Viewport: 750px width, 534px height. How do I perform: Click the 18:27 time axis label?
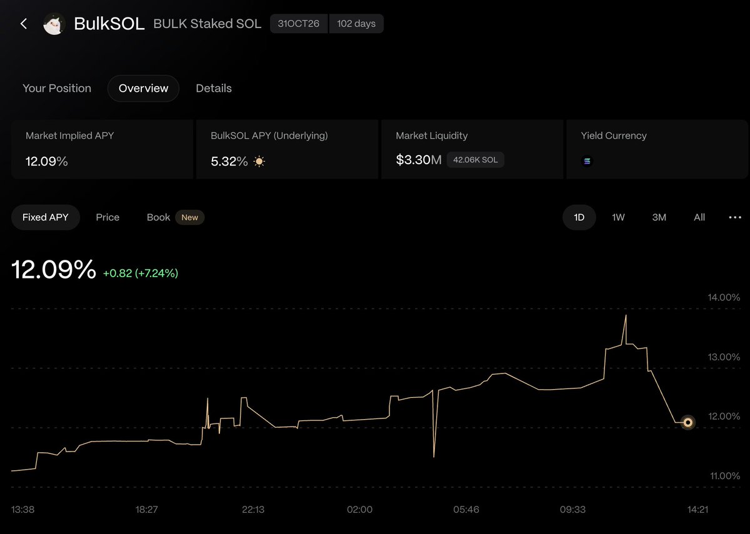pos(146,510)
